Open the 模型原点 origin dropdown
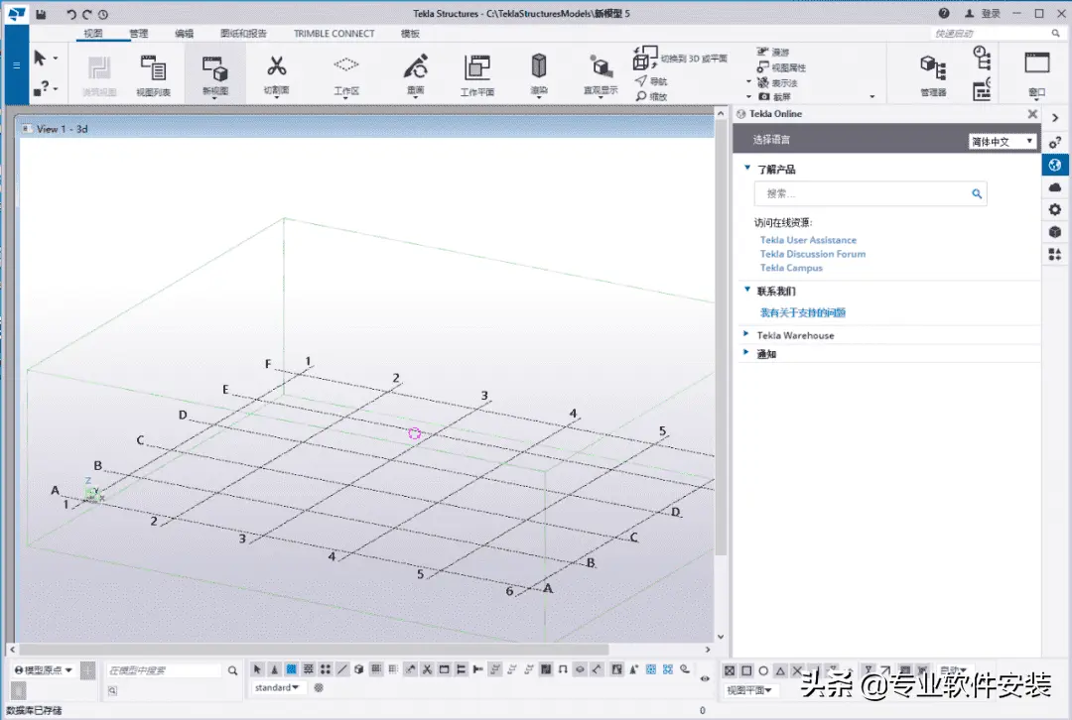The height and width of the screenshot is (720, 1072). tap(44, 670)
